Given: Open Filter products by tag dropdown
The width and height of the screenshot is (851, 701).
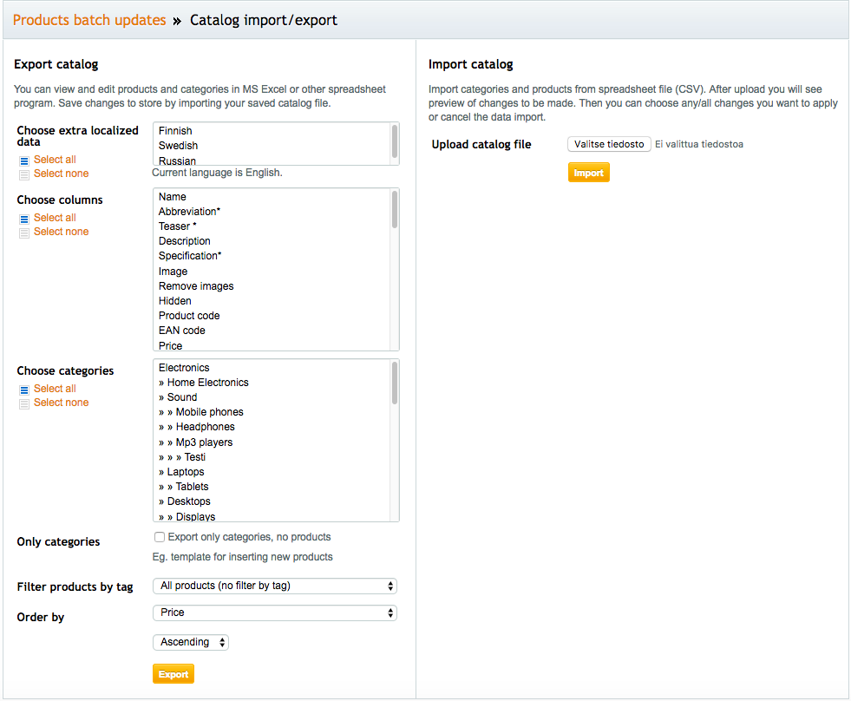Looking at the screenshot, I should [x=275, y=586].
